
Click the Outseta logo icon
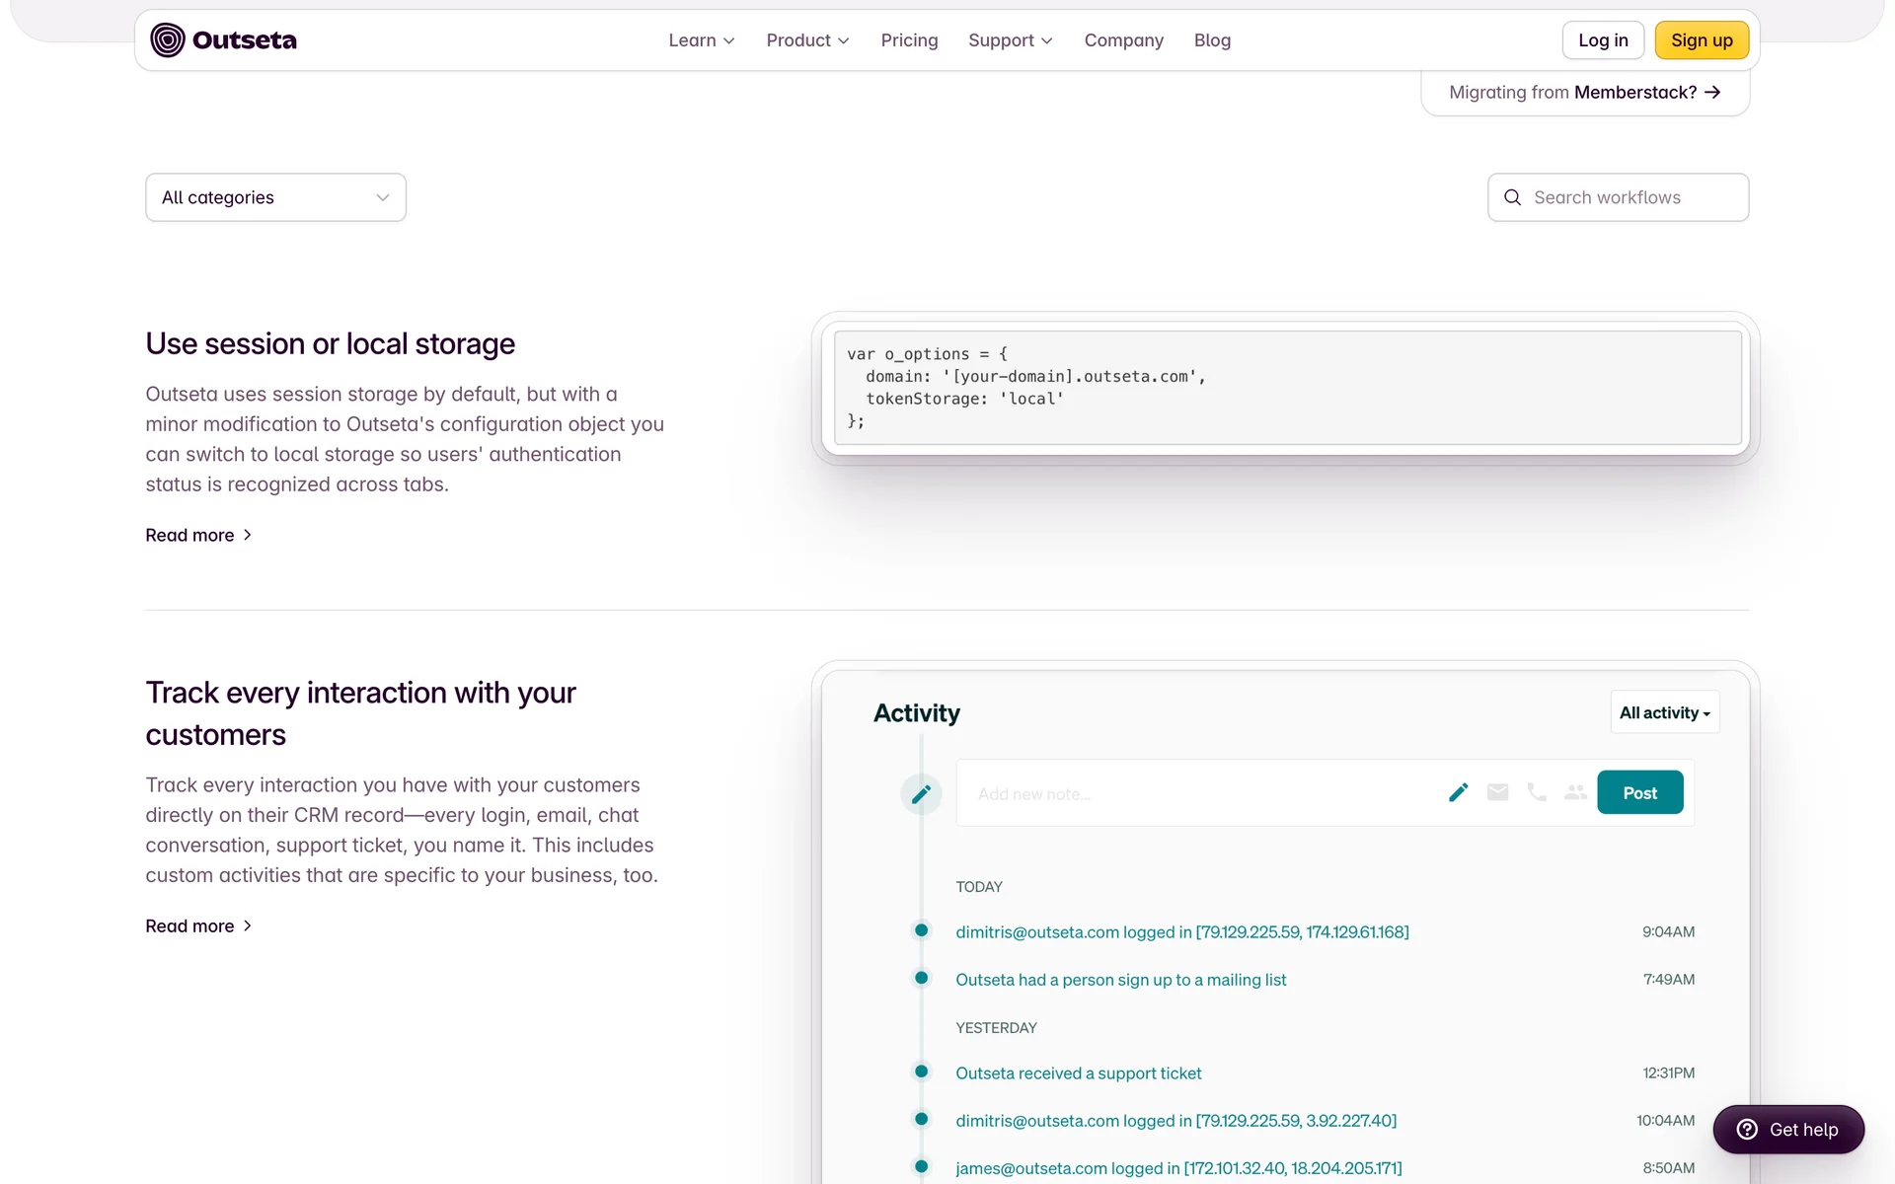click(x=168, y=40)
